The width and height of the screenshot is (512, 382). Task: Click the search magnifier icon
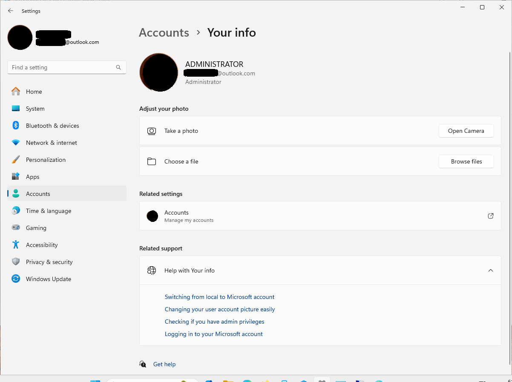pos(118,67)
